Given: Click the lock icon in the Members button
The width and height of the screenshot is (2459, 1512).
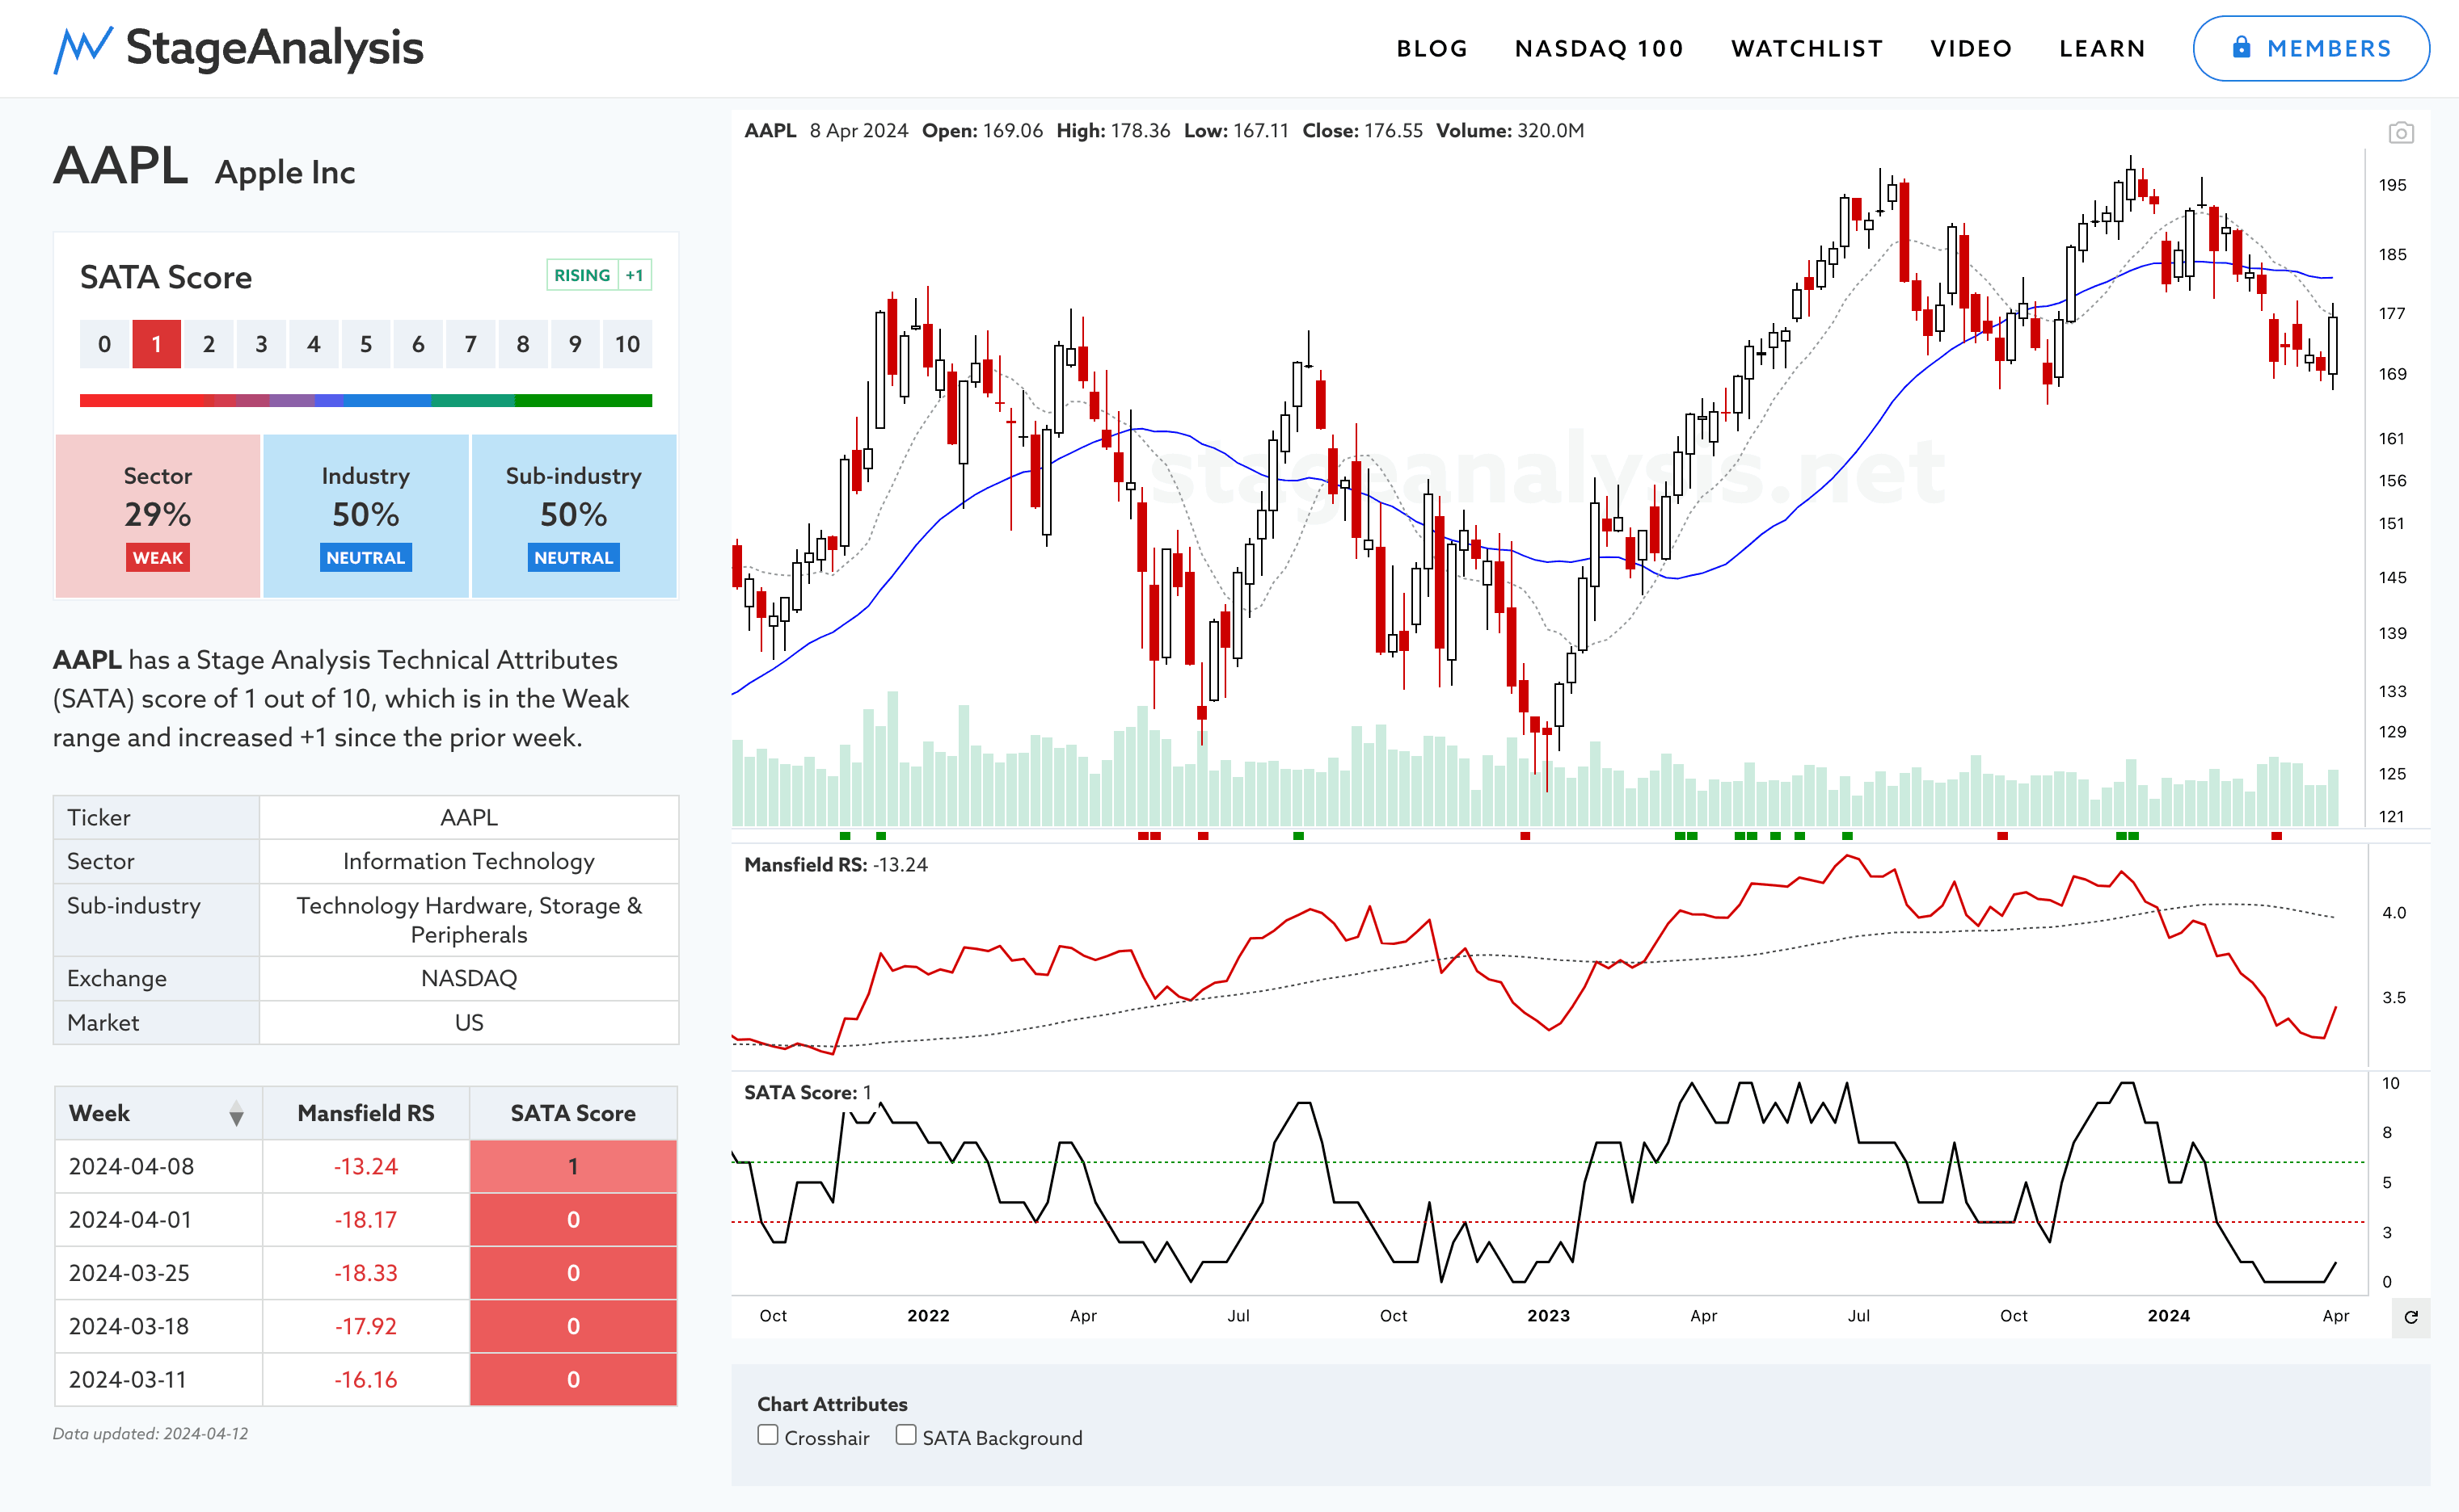Looking at the screenshot, I should click(2241, 47).
